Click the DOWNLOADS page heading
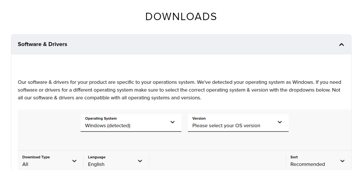This screenshot has width=363, height=170. point(181,17)
